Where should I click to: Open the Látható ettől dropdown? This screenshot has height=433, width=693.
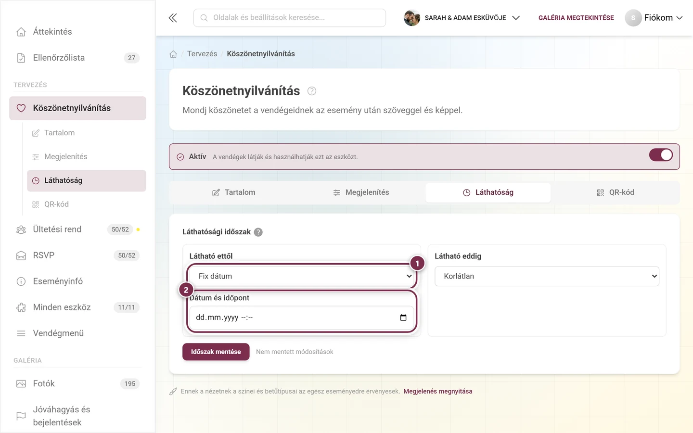coord(302,276)
